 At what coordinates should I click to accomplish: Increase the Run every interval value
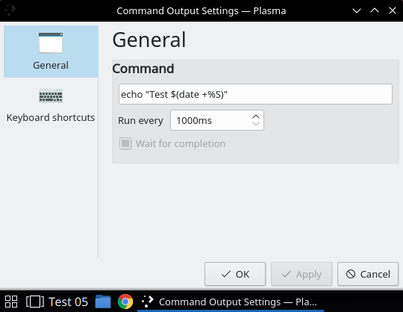point(256,116)
